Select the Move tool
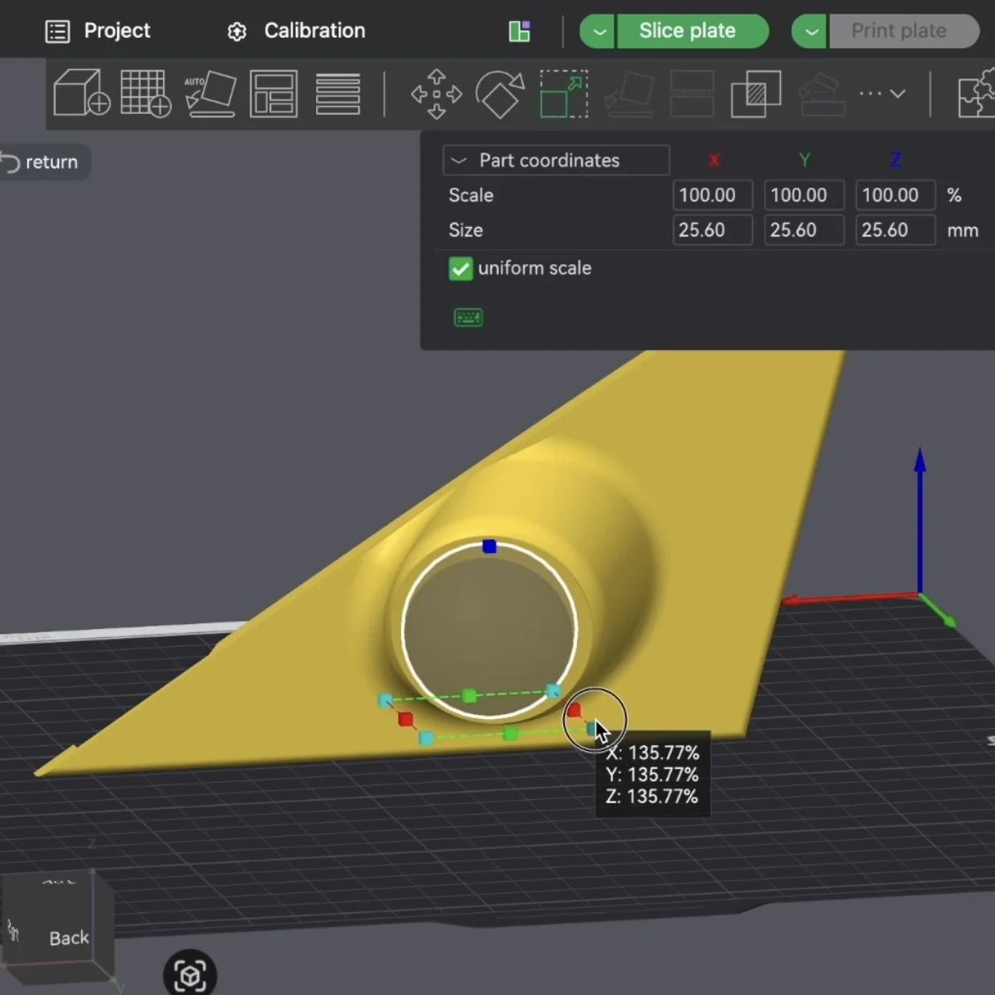995x995 pixels. 437,94
